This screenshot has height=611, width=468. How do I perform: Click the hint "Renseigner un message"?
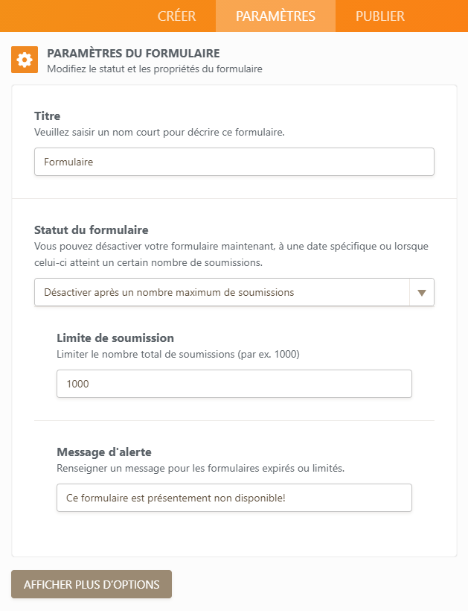point(200,468)
